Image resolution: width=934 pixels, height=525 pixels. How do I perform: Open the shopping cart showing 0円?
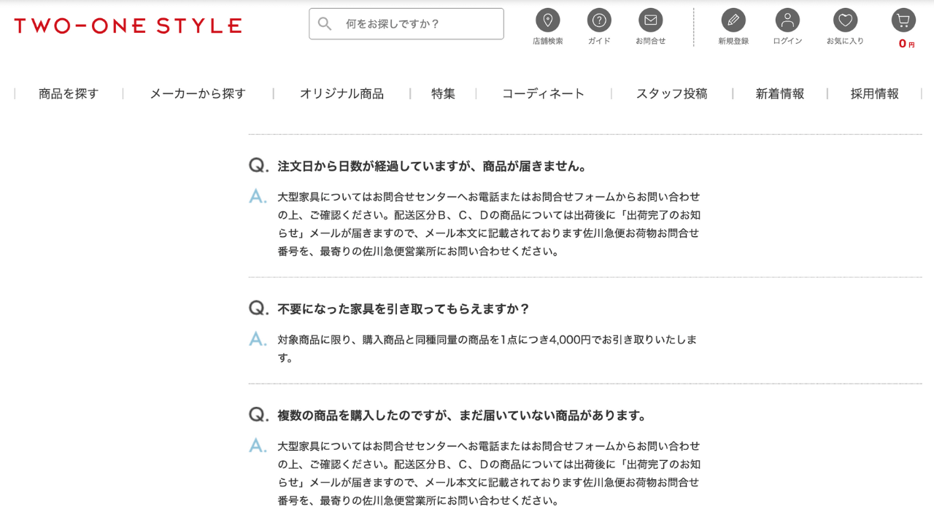point(903,20)
